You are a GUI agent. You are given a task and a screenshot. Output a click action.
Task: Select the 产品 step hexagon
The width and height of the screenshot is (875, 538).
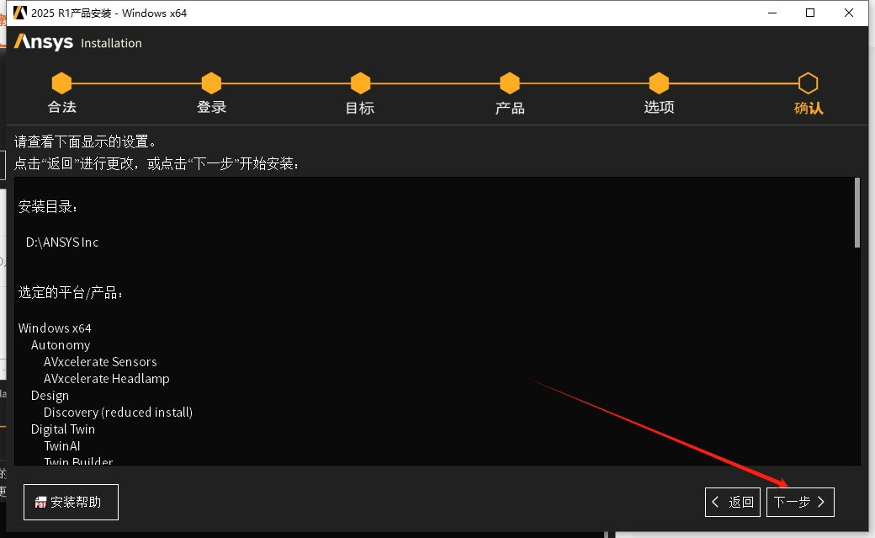[x=510, y=83]
